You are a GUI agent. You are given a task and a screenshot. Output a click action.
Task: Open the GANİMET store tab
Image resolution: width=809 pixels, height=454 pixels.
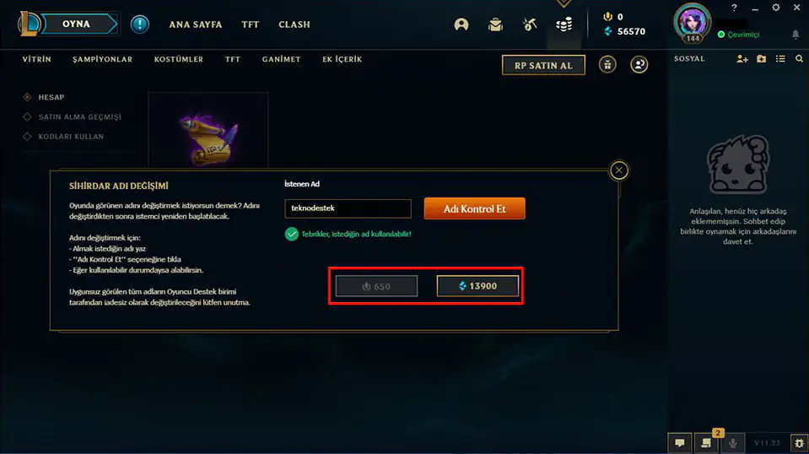point(281,59)
